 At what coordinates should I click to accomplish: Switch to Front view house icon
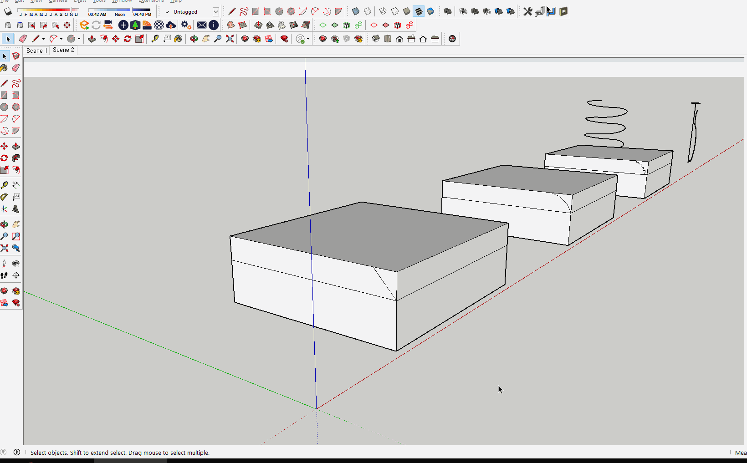click(x=399, y=39)
